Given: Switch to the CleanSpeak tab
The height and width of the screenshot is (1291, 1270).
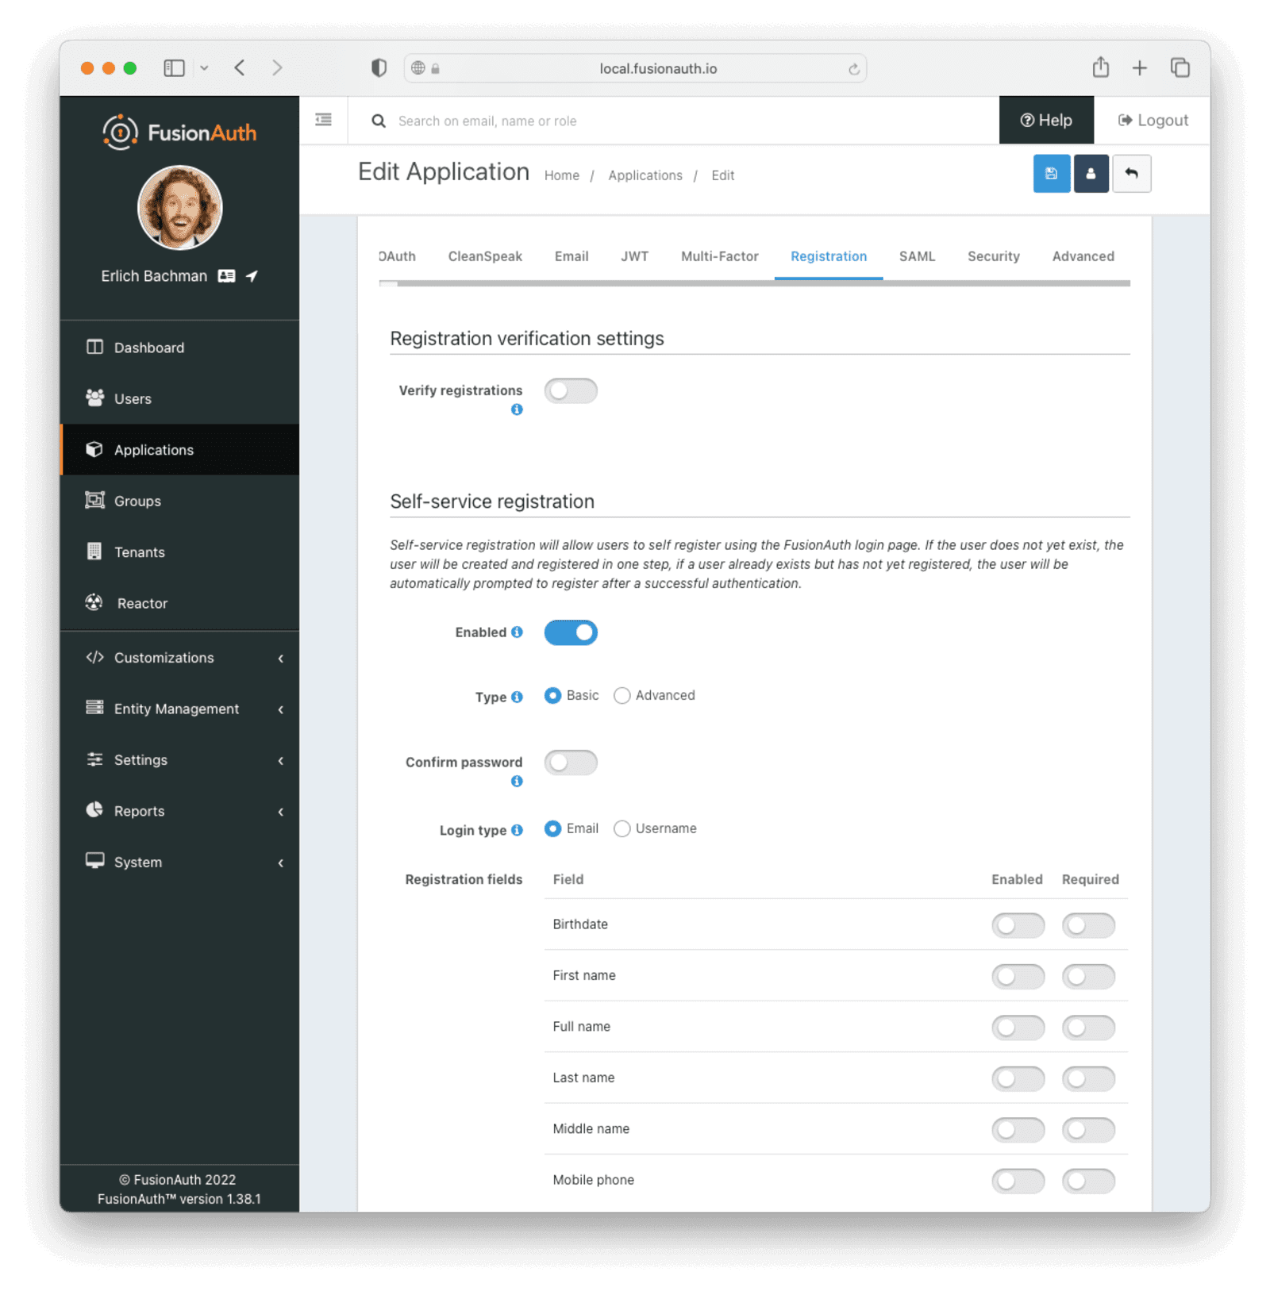Looking at the screenshot, I should (485, 256).
